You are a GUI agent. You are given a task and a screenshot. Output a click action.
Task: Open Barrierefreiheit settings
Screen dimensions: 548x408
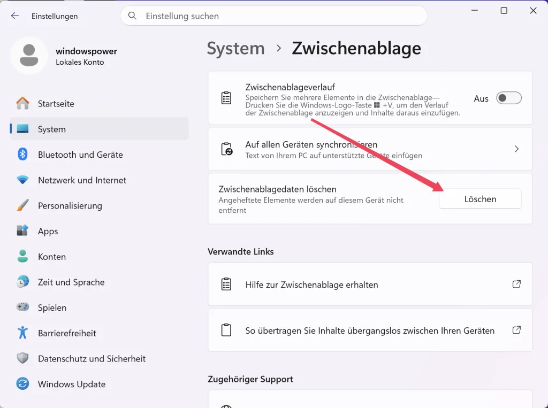pos(99,333)
